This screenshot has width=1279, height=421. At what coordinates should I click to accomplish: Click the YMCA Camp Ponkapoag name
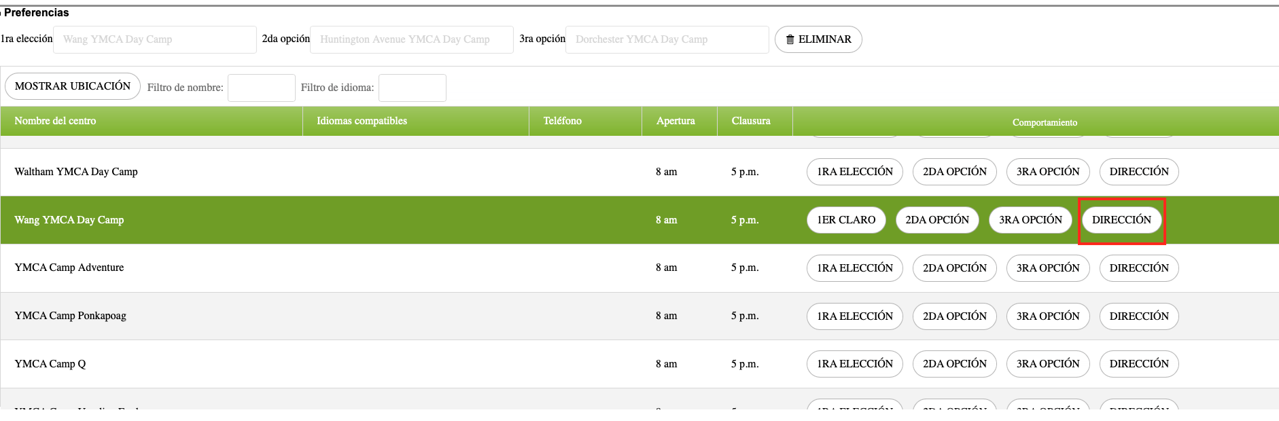point(71,316)
